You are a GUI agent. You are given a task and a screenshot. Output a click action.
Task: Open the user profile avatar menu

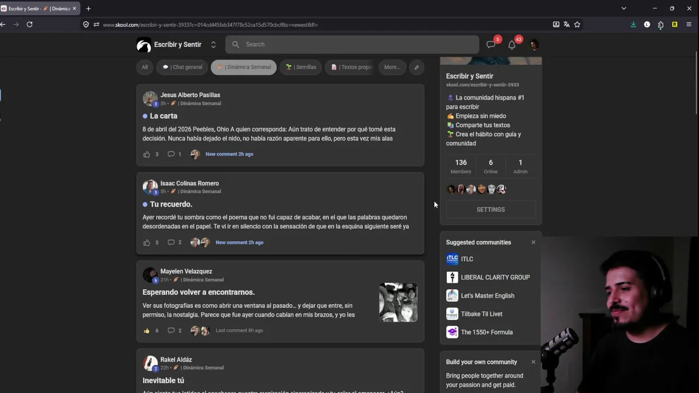tap(534, 45)
